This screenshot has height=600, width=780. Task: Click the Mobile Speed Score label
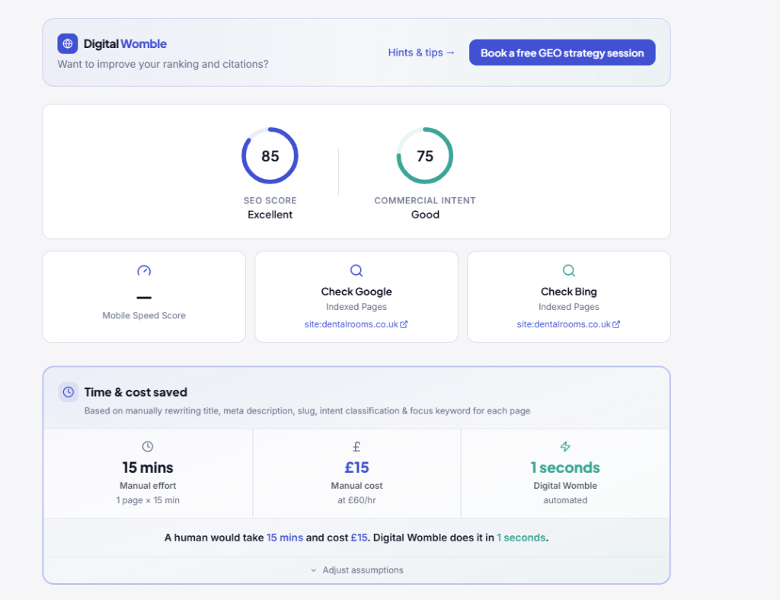[144, 316]
